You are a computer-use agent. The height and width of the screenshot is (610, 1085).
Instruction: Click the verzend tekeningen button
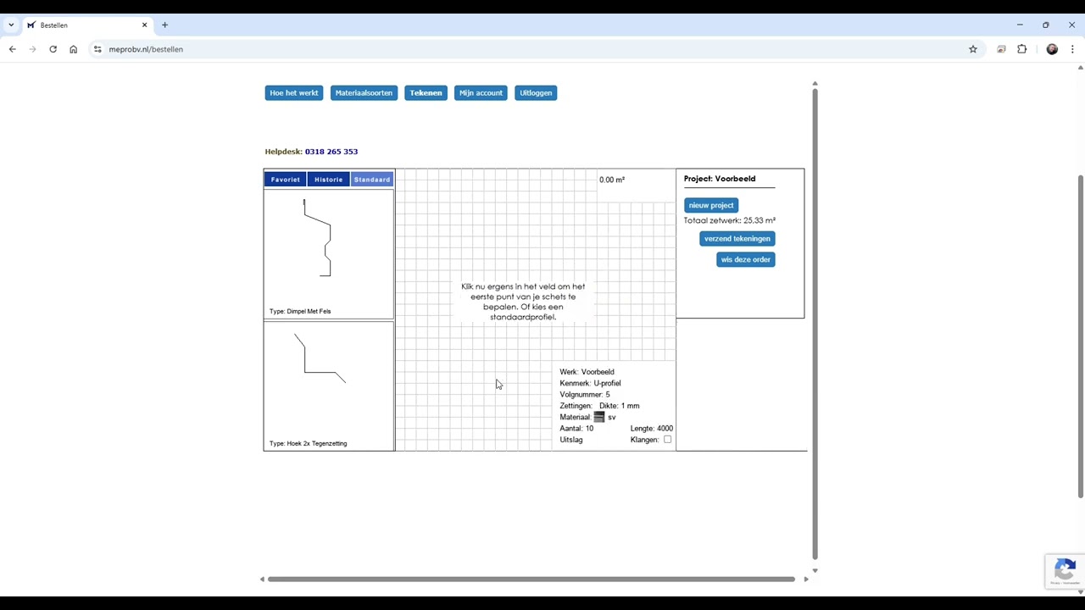click(x=737, y=238)
